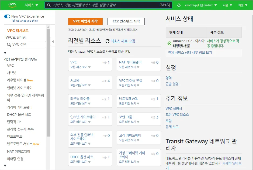Select 외부 전용 인터넷 게이트웨이 in sidebar
253x170 pixels.
pos(25,98)
